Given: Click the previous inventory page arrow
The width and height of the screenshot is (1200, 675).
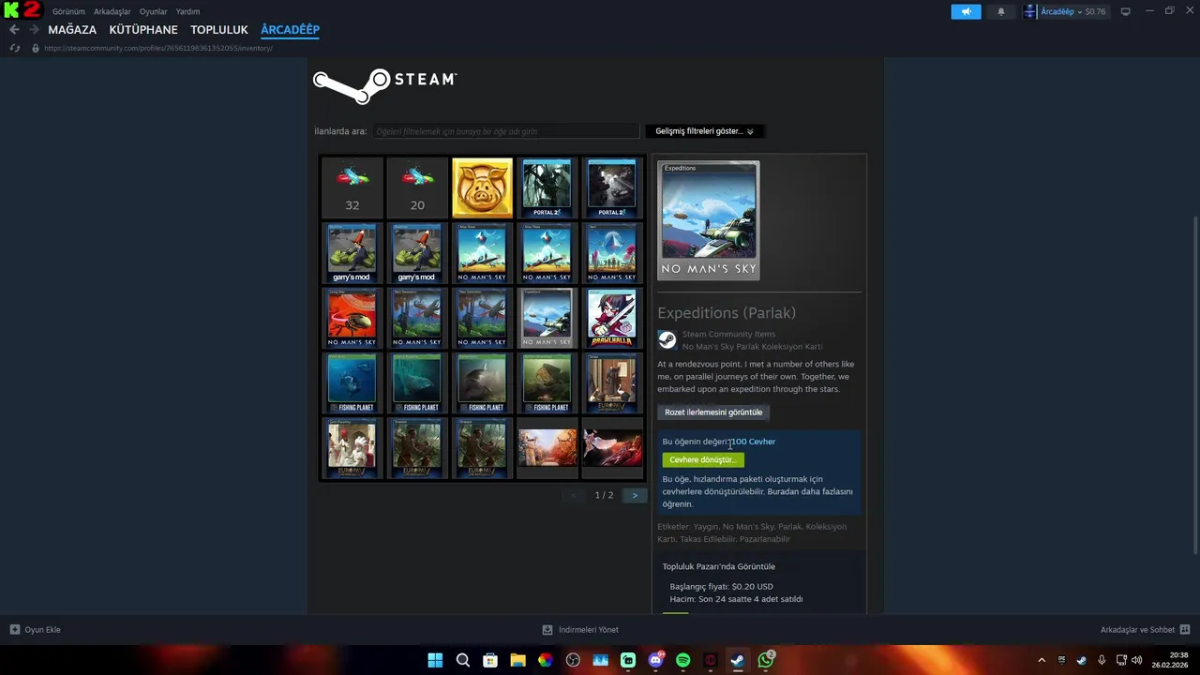Looking at the screenshot, I should click(574, 495).
